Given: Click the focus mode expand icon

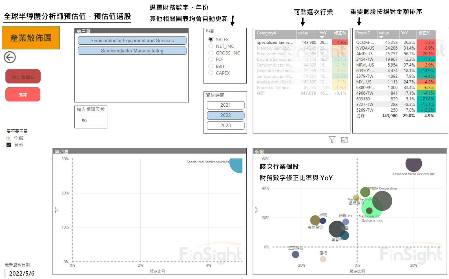Looking at the screenshot, I should click(344, 140).
